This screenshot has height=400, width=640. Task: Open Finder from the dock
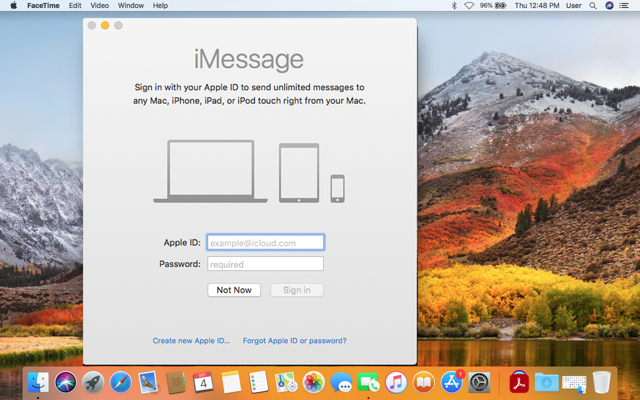[38, 383]
